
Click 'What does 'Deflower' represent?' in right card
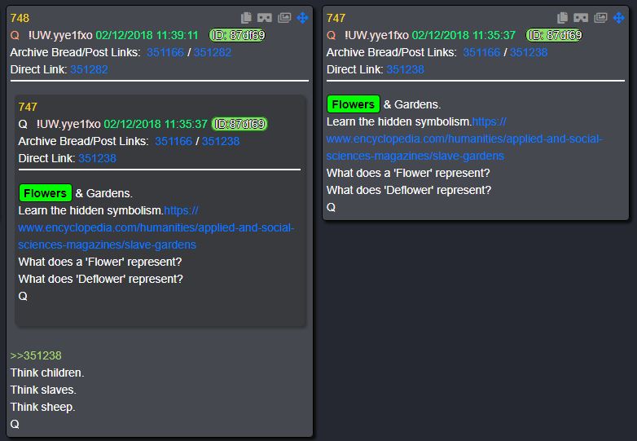(409, 190)
